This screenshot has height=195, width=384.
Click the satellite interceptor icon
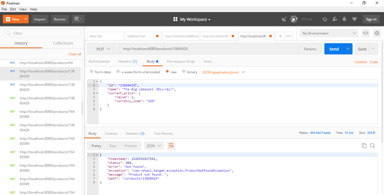[284, 19]
